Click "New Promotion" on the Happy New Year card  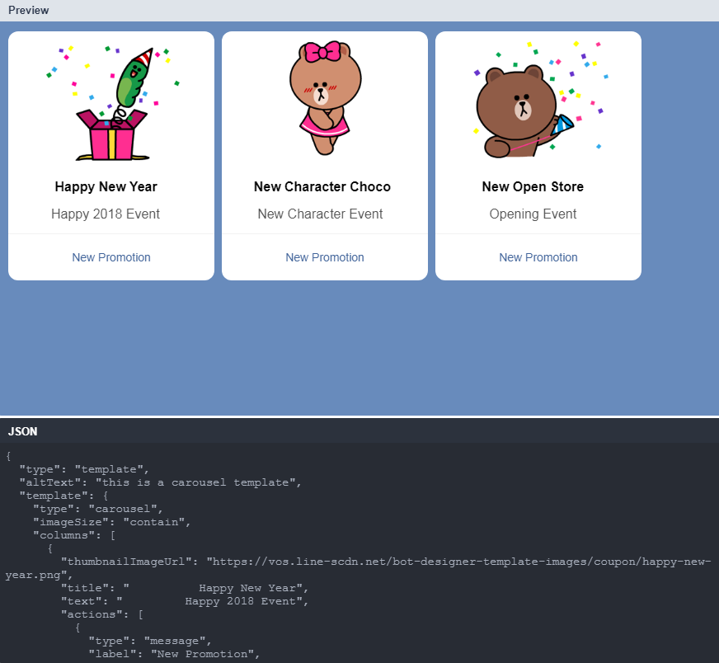point(111,257)
